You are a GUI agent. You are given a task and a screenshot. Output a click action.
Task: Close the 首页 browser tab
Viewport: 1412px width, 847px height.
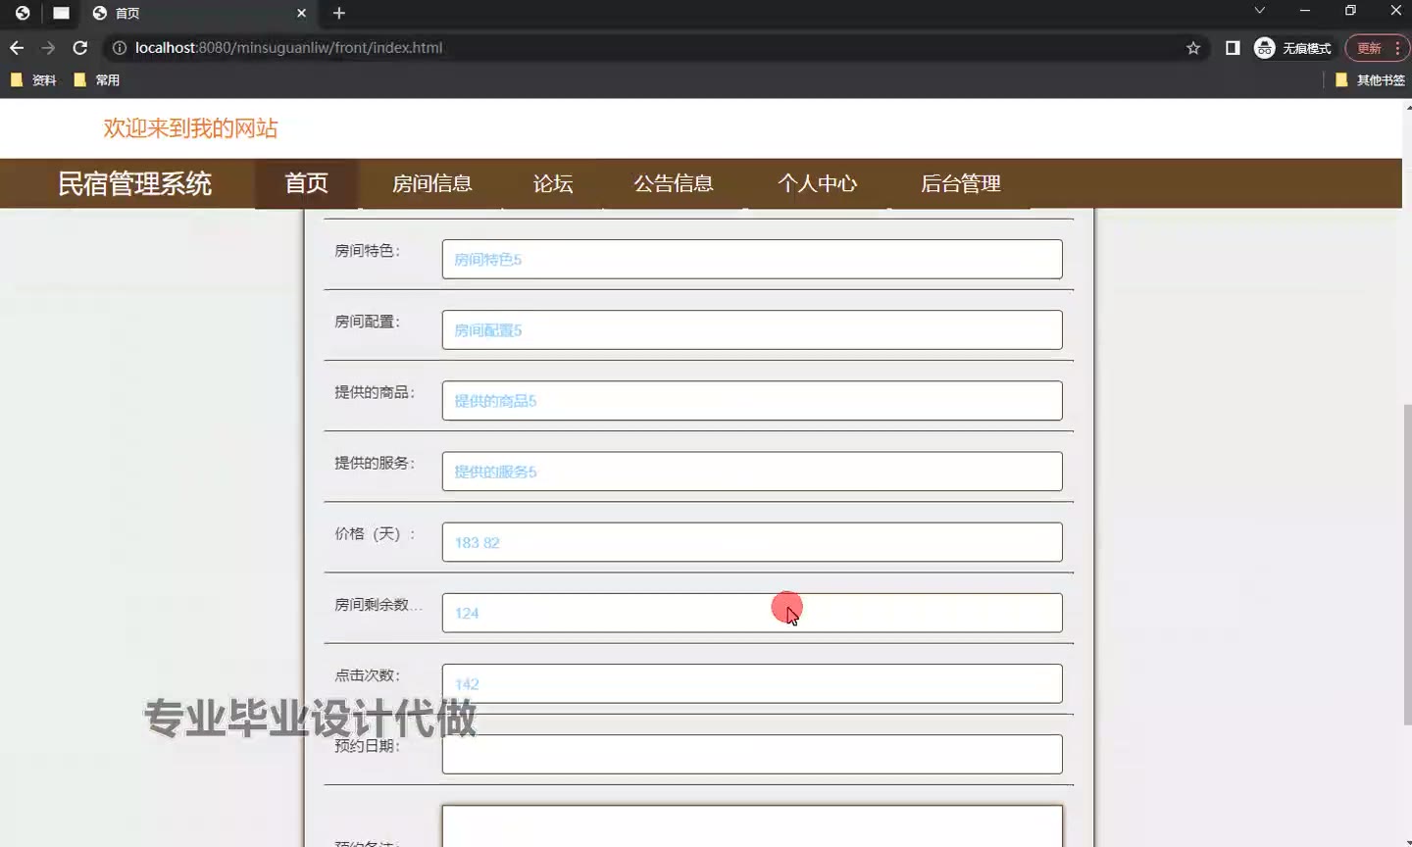[x=301, y=13]
